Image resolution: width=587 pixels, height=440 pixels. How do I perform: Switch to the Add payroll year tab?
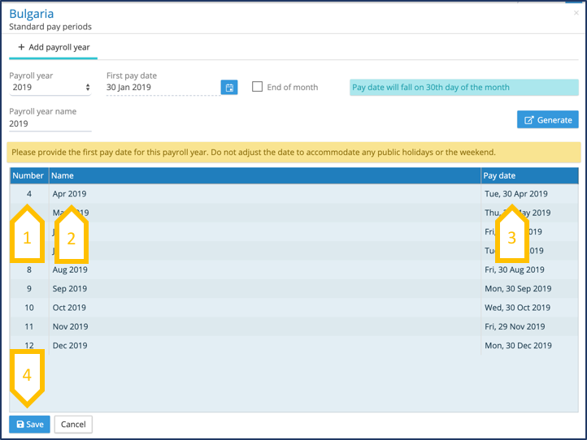(54, 47)
